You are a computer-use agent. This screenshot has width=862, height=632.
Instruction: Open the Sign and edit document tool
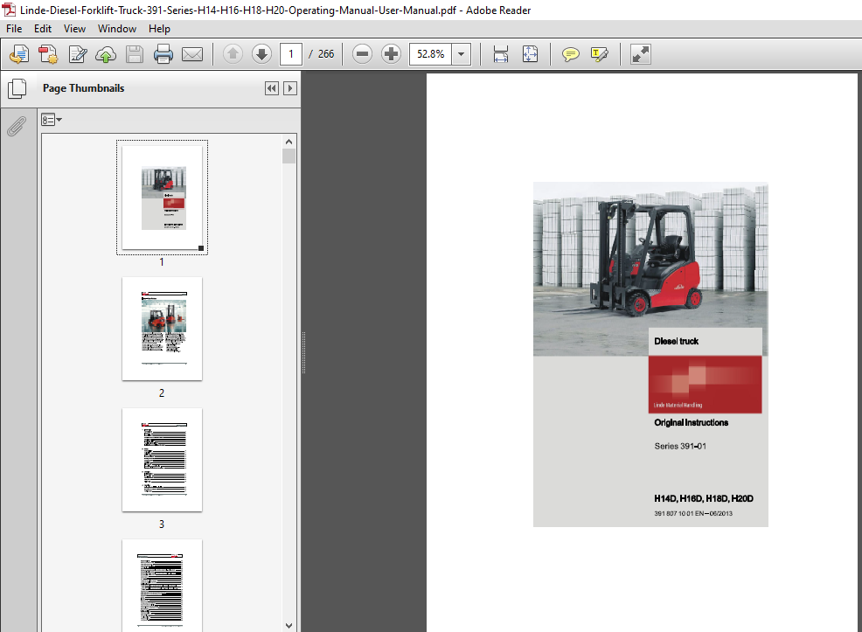coord(78,54)
